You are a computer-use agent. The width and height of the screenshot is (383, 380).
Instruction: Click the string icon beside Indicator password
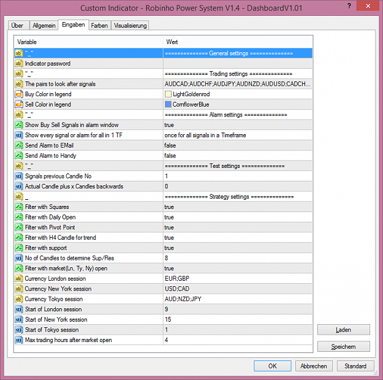(x=19, y=64)
